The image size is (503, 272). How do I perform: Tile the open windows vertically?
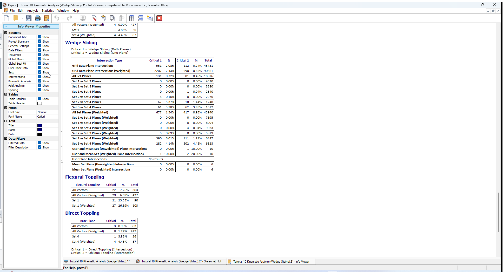tap(131, 18)
